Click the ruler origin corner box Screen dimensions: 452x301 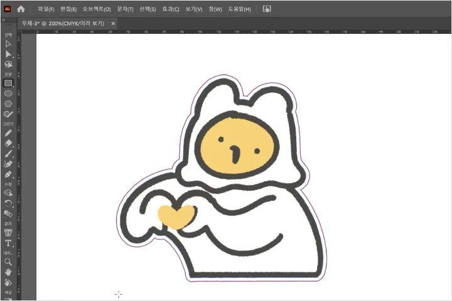coord(19,32)
